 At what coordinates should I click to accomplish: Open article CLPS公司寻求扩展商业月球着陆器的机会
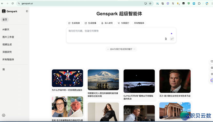click(138, 97)
